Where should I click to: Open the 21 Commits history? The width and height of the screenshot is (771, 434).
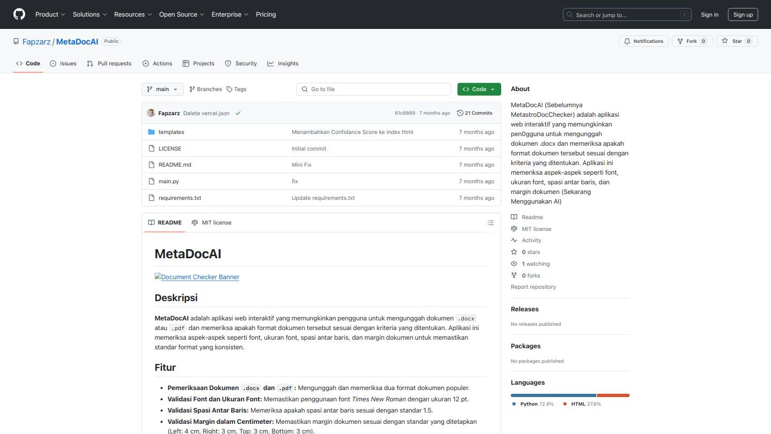tap(474, 113)
